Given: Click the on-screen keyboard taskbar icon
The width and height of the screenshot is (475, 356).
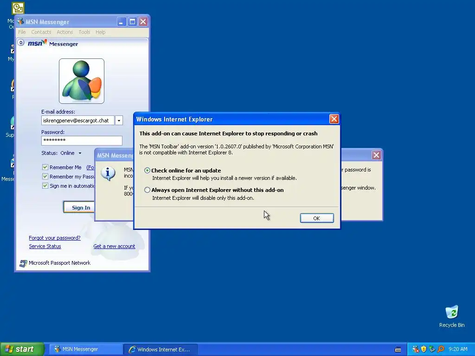Looking at the screenshot, I should coord(398,350).
